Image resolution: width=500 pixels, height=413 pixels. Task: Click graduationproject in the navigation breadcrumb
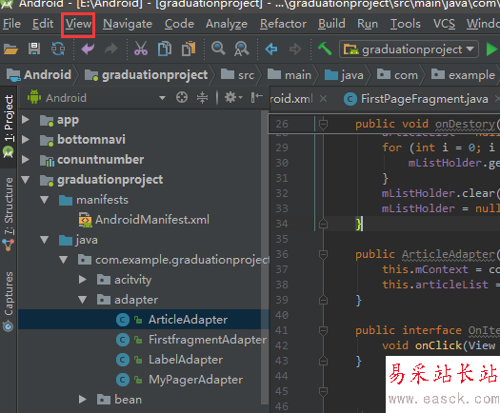pos(146,75)
